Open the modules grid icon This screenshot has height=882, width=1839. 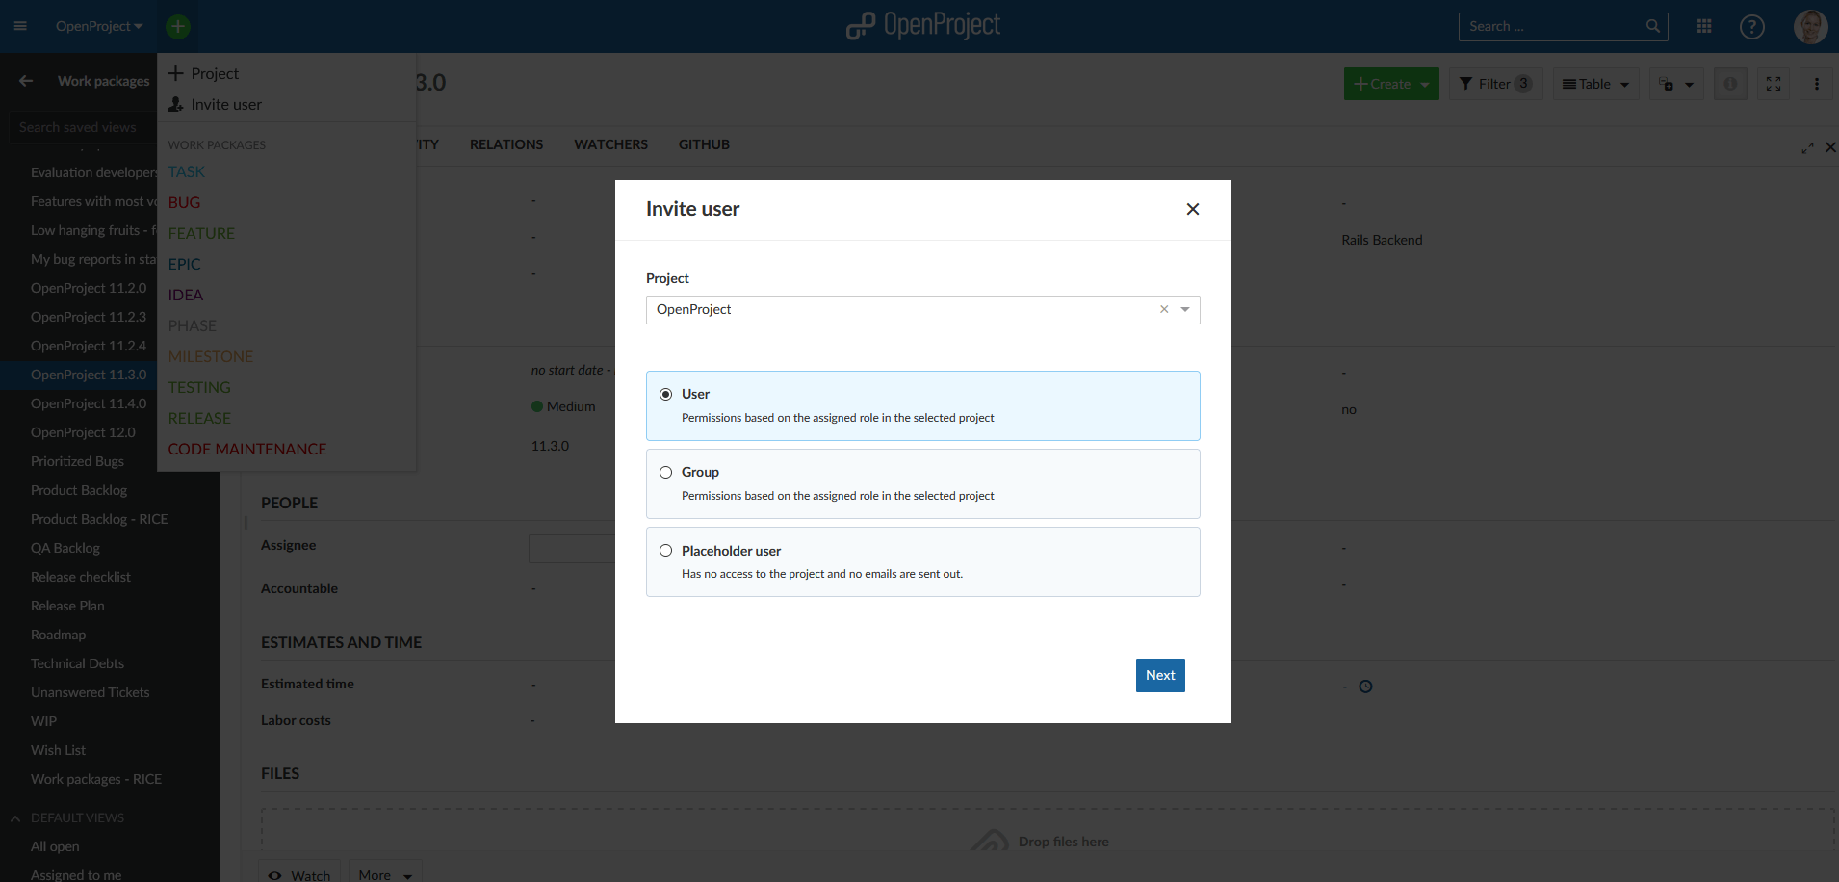tap(1704, 26)
